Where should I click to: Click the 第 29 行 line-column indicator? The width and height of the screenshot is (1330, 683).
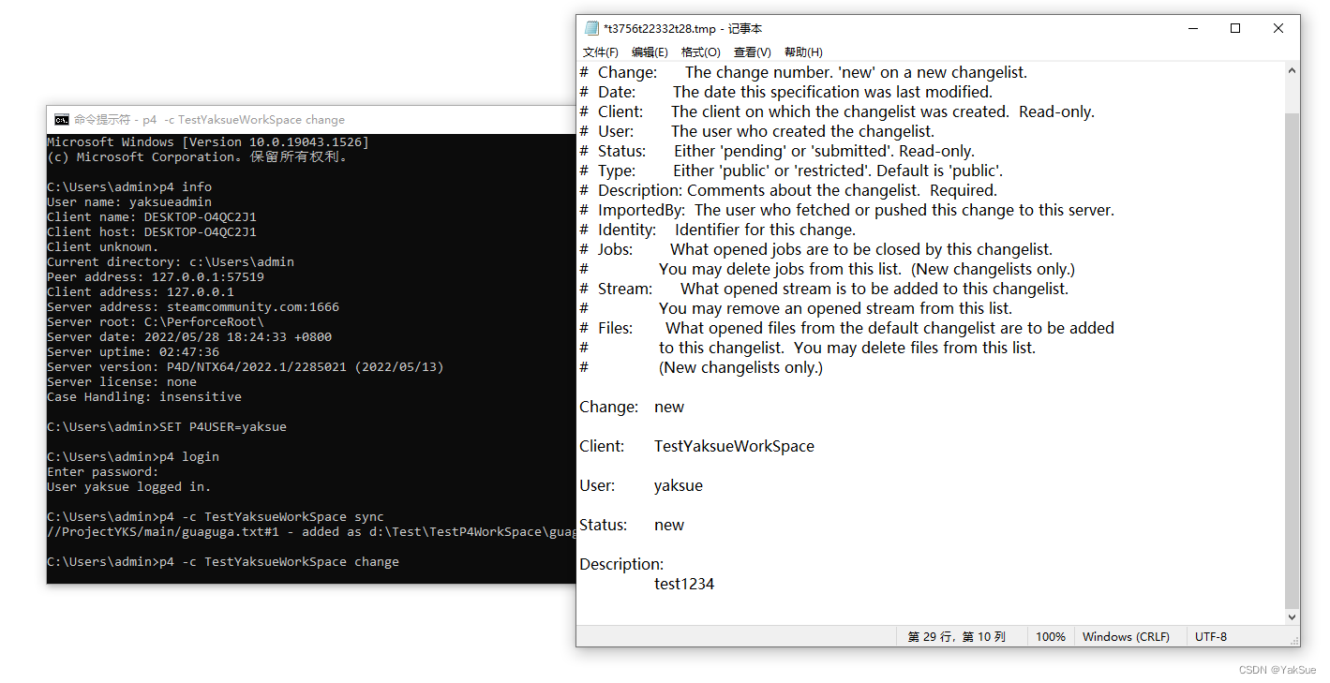click(x=958, y=636)
